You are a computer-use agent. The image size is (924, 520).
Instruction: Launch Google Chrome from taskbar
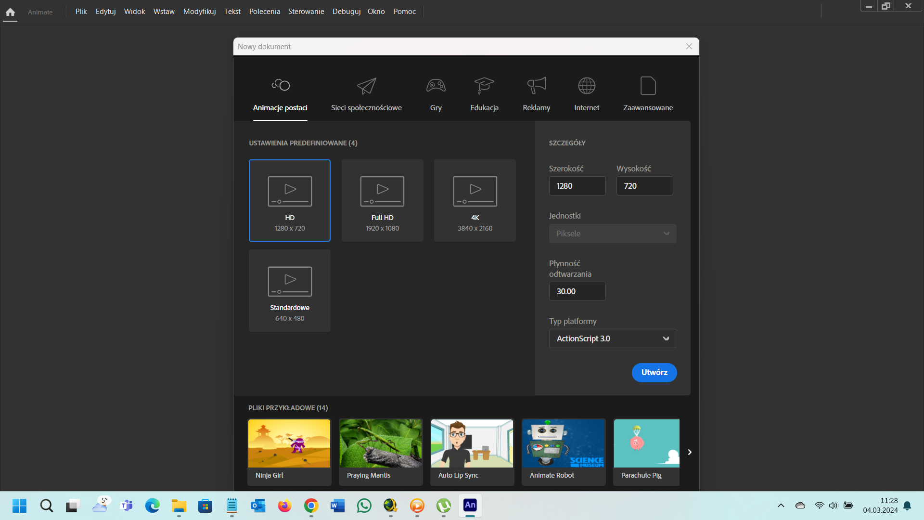point(311,506)
